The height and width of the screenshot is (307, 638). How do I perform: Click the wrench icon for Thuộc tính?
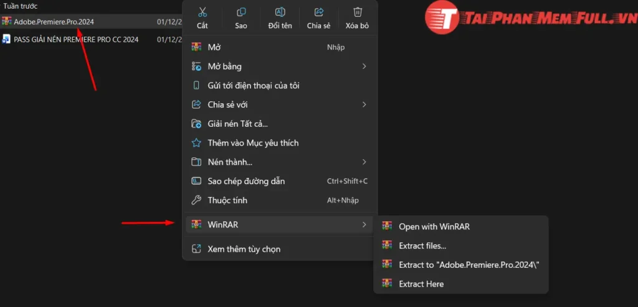(x=196, y=200)
